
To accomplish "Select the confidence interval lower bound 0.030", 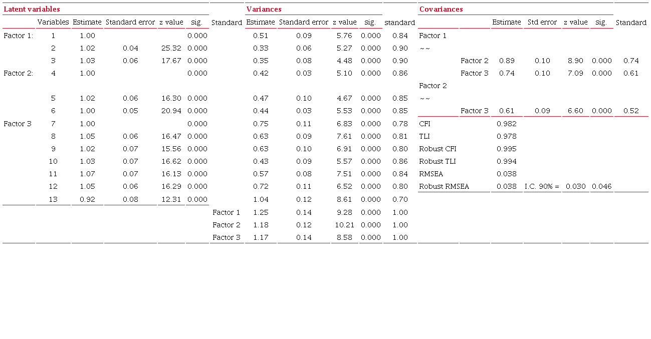I will pyautogui.click(x=575, y=186).
